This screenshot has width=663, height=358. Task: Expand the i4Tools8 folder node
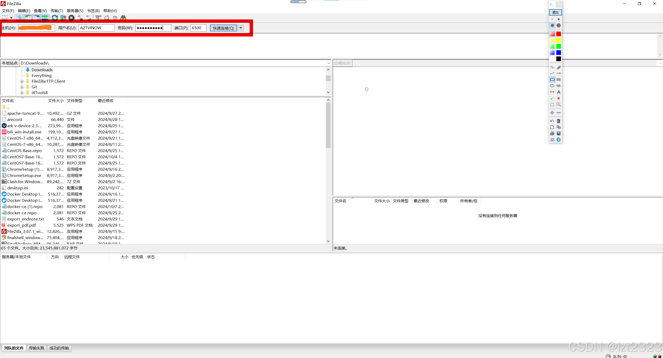pyautogui.click(x=22, y=92)
